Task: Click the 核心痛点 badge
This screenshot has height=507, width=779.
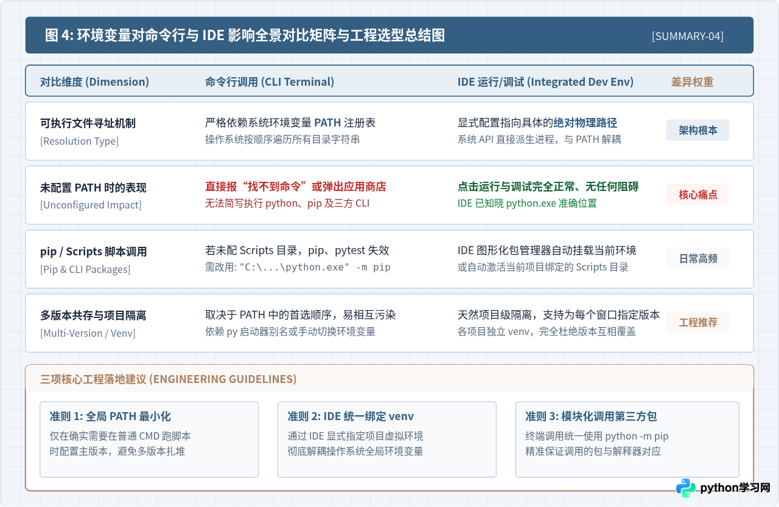Action: 697,195
